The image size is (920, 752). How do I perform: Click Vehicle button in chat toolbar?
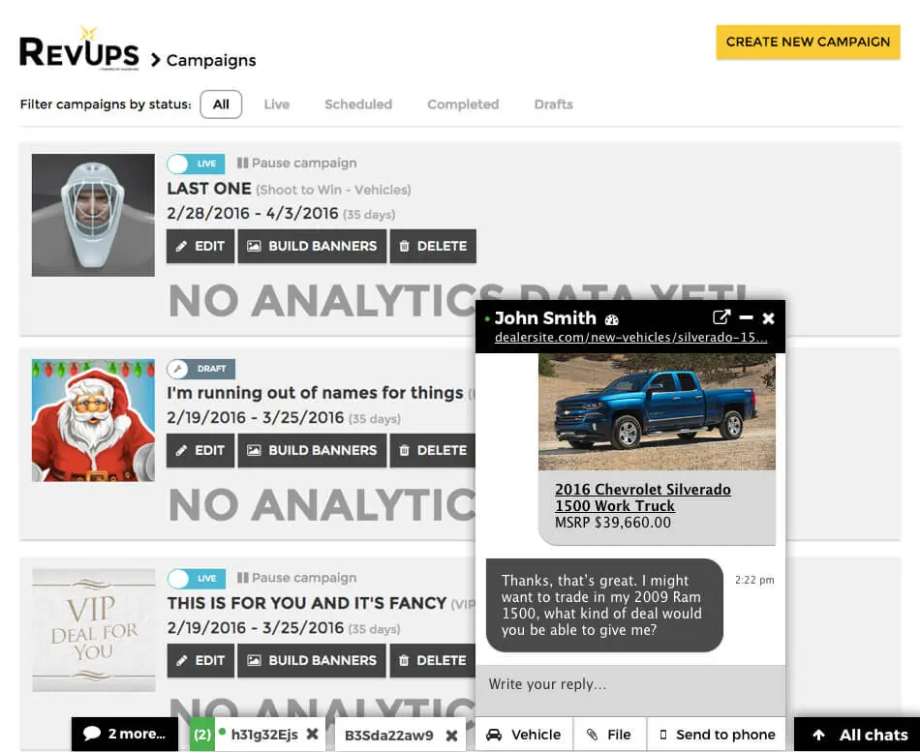tap(524, 735)
